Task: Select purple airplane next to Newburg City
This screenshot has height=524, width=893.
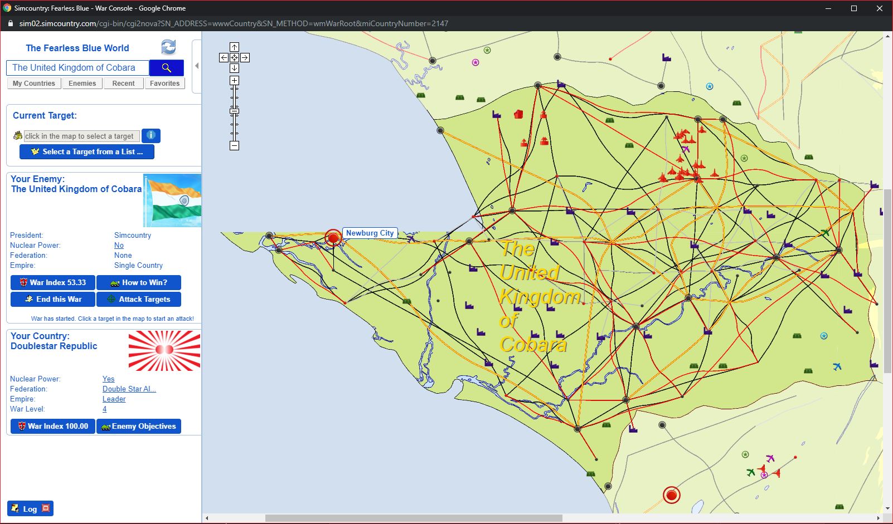Action: pyautogui.click(x=411, y=238)
